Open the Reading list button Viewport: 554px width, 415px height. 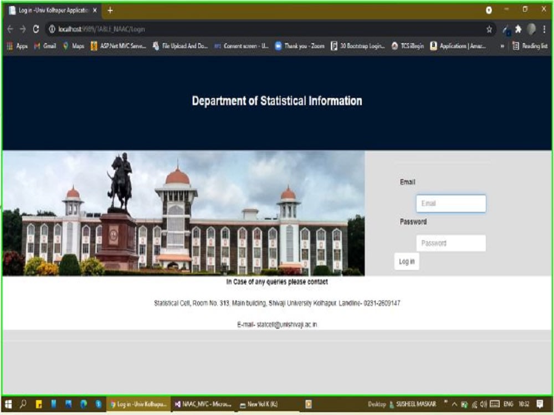(530, 46)
